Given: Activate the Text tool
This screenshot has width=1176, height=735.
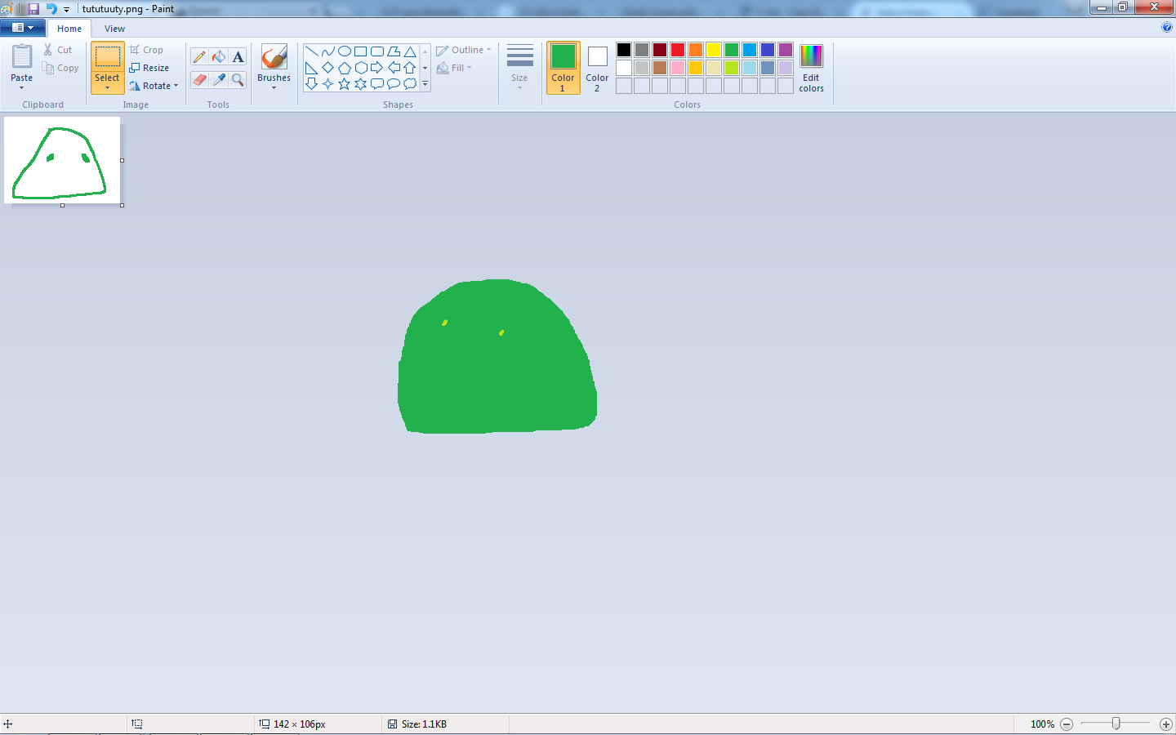Looking at the screenshot, I should (238, 56).
